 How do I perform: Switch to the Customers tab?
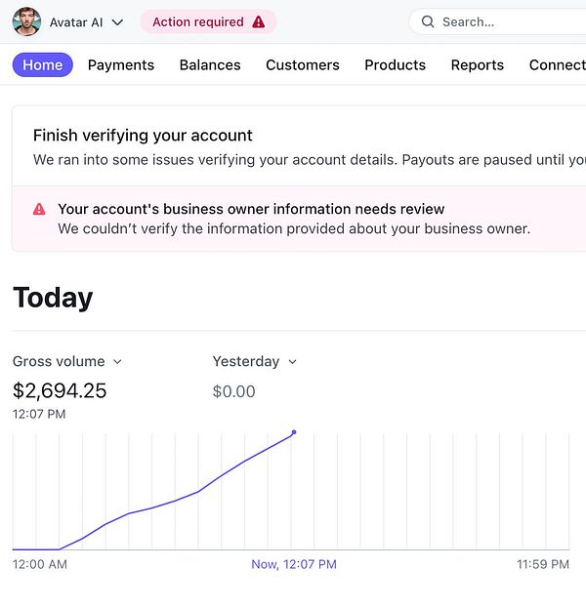point(303,65)
